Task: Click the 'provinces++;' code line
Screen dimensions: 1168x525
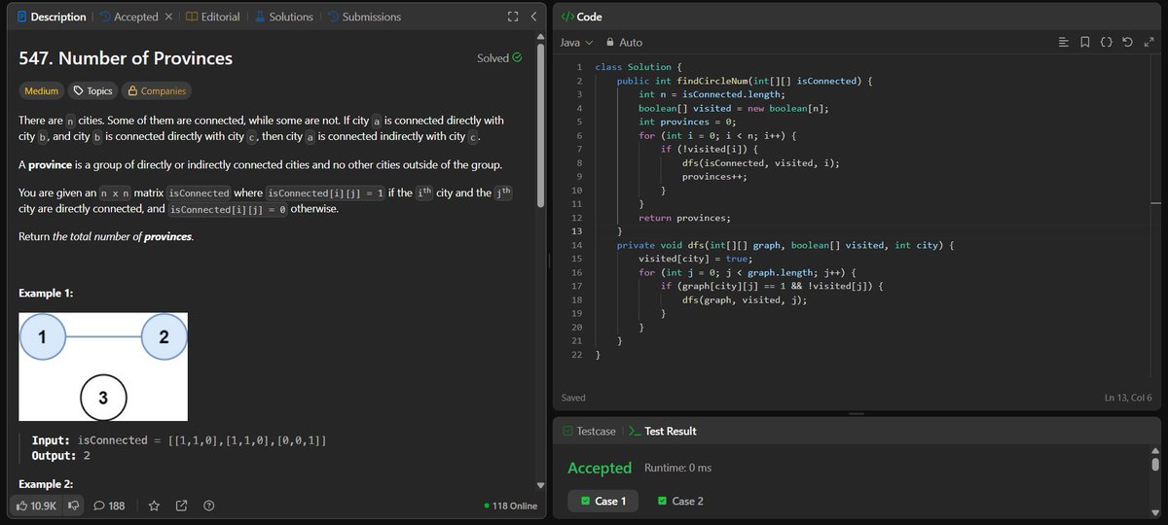Action: 714,177
